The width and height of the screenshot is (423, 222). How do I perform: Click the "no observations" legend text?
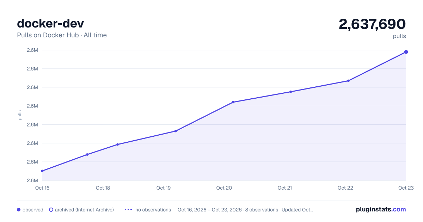tap(153, 210)
